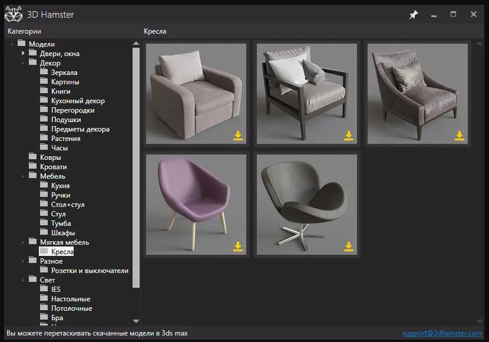Select the Ручки category
The height and width of the screenshot is (342, 489).
click(x=61, y=195)
